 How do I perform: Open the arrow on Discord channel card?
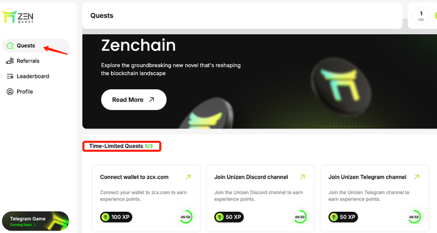(x=302, y=177)
